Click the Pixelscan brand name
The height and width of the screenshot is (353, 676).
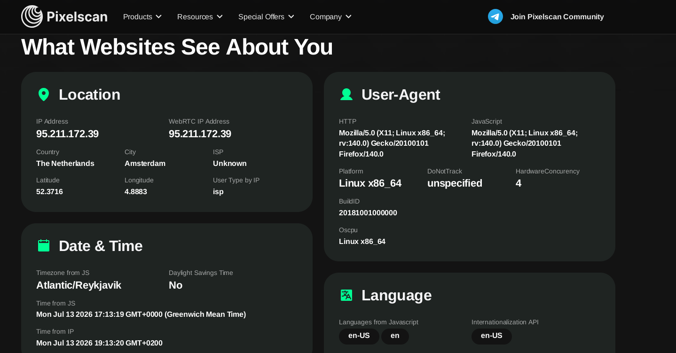(77, 17)
